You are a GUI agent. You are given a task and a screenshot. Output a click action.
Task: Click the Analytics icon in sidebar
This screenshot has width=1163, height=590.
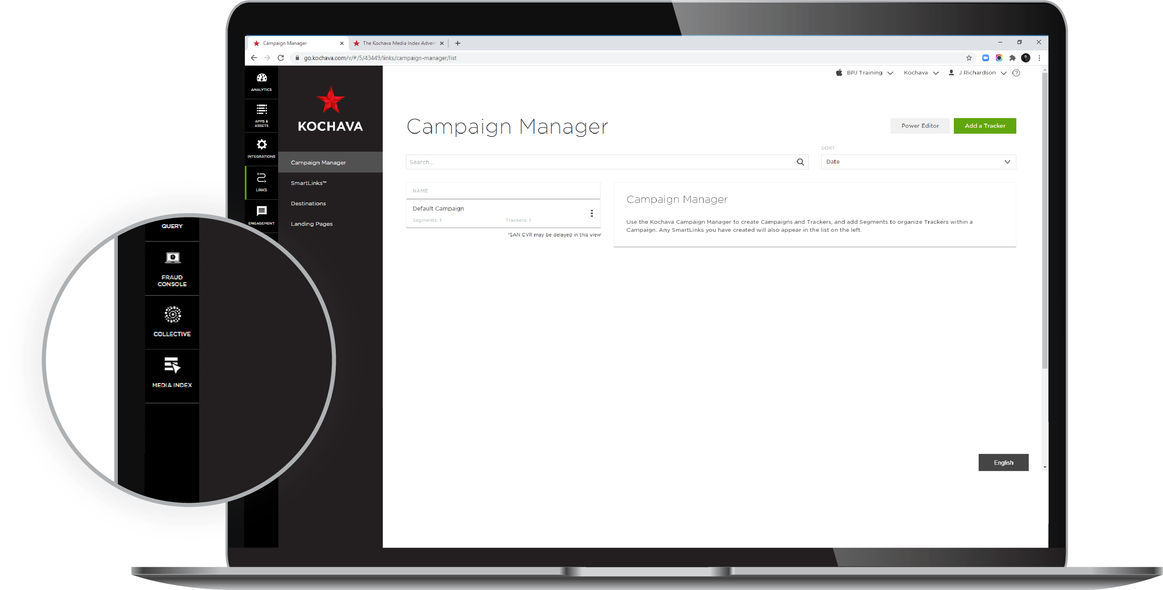point(262,81)
